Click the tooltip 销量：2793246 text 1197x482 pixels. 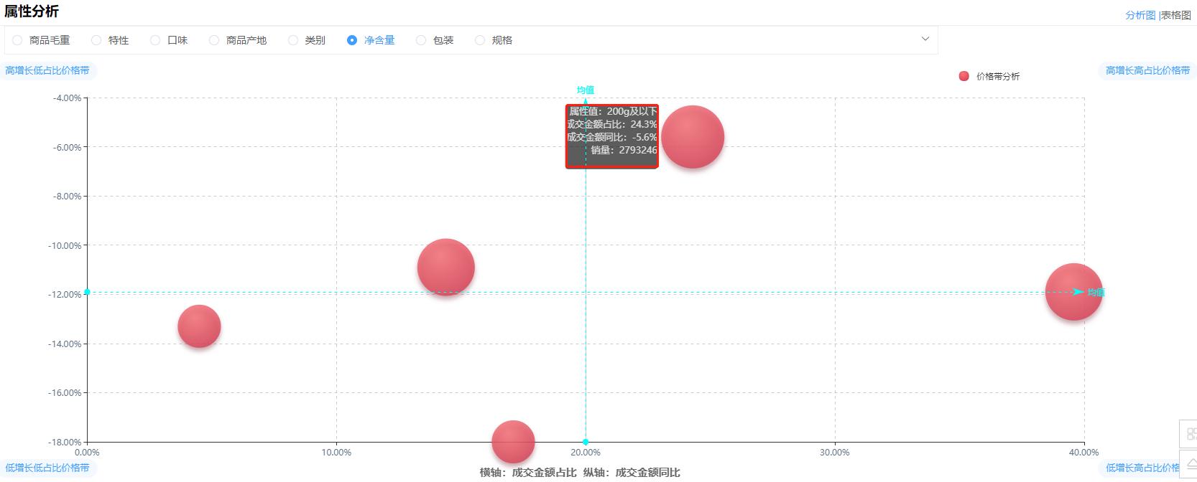[x=624, y=150]
